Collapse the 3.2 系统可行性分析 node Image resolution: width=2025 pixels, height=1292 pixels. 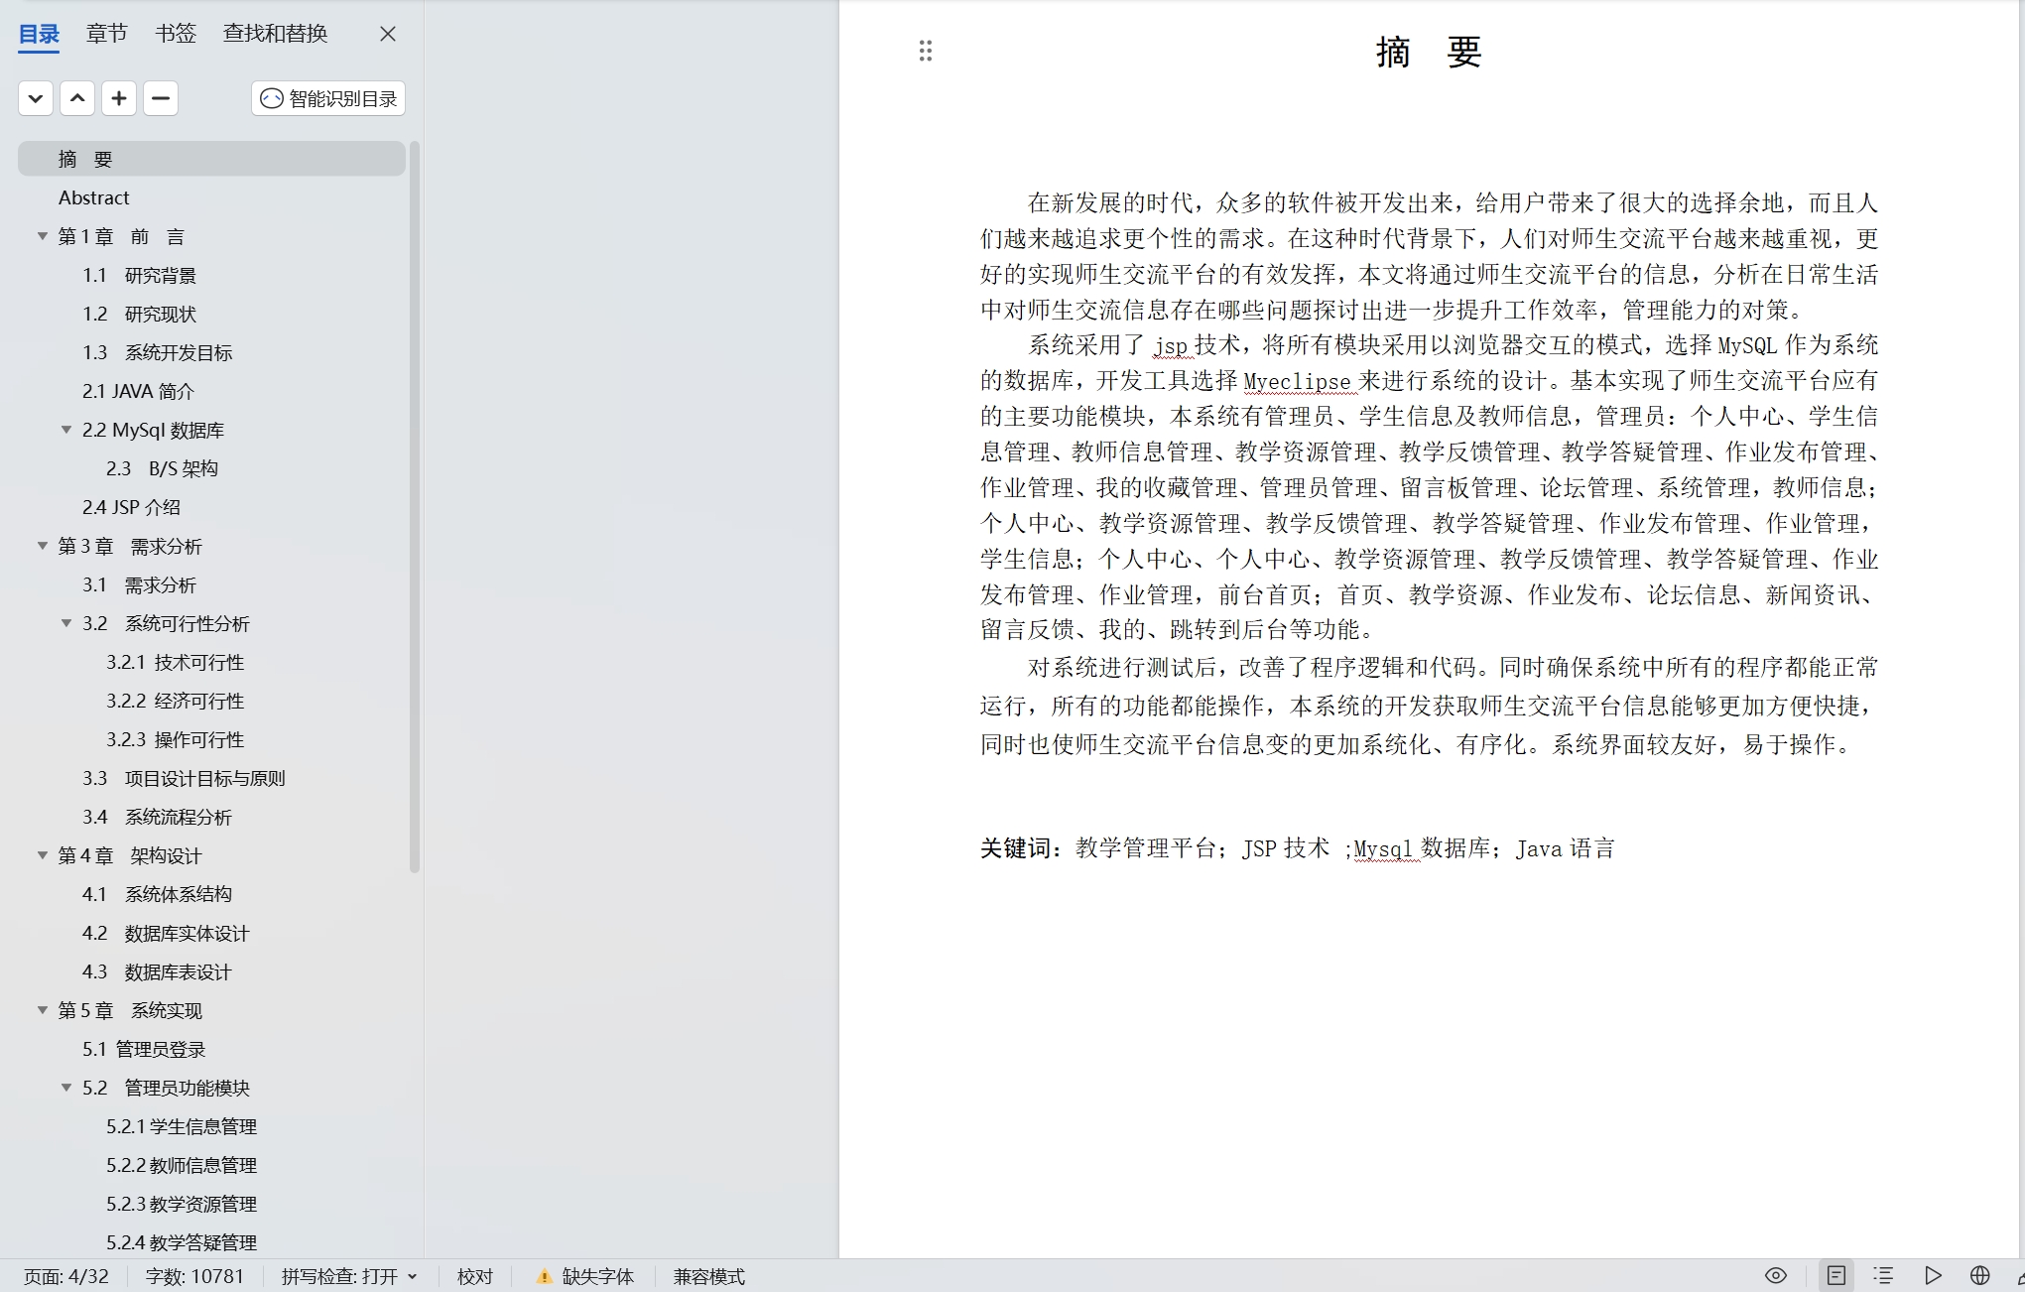pos(66,623)
